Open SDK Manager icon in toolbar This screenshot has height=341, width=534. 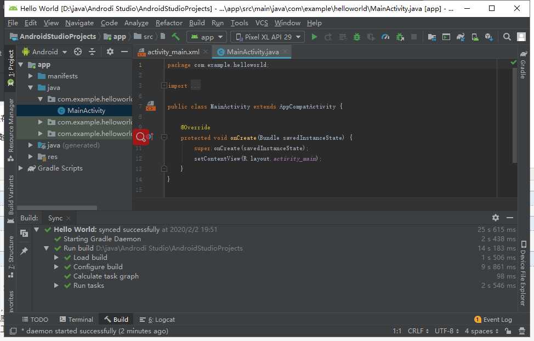tap(489, 37)
